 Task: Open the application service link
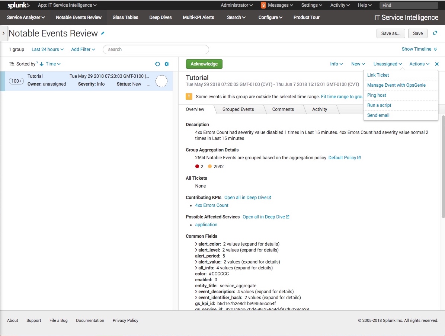coord(206,224)
